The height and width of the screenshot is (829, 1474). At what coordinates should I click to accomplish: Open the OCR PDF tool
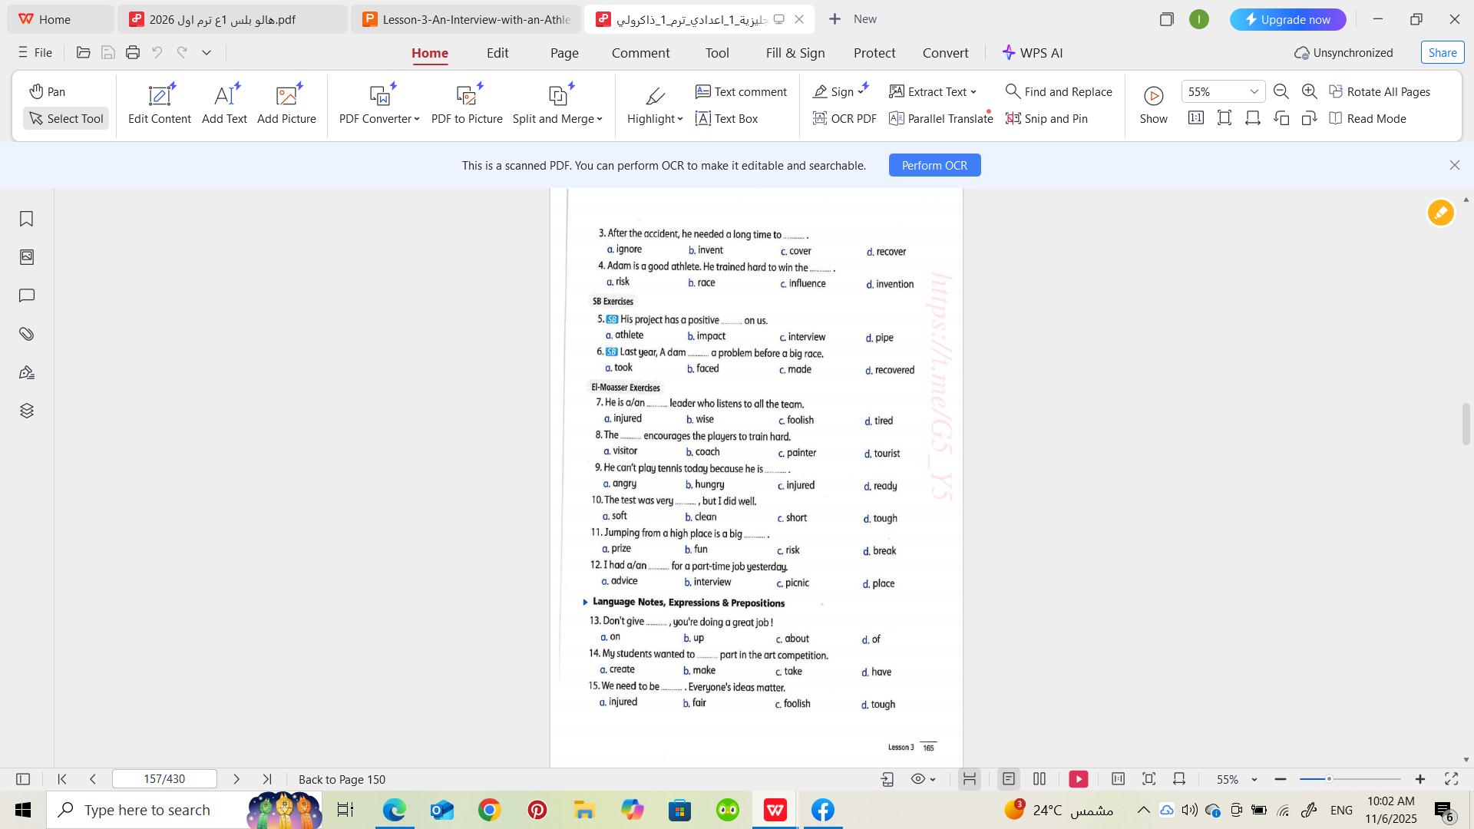844,118
